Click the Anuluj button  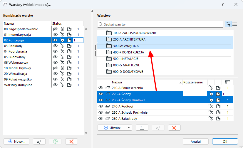point(196,142)
